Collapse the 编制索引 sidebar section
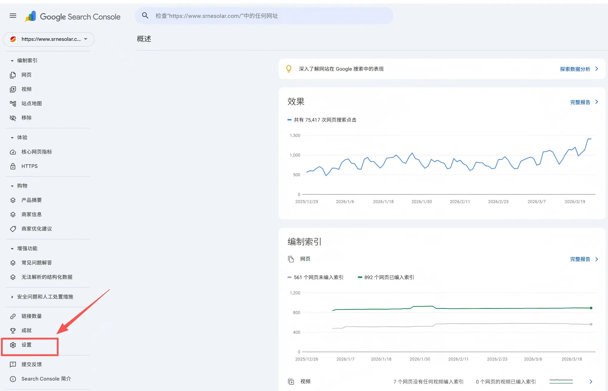608x391 pixels. point(12,61)
